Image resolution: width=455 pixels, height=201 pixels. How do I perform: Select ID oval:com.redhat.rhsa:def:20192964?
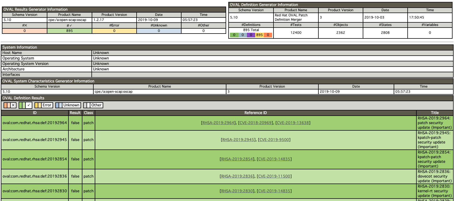35,123
